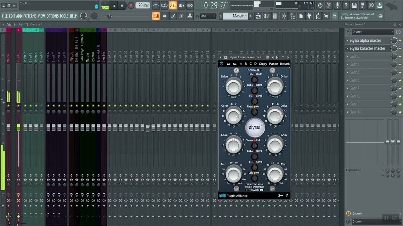Select next preset arrow in the plugin title bar
Image resolution: width=403 pixels, height=226 pixels.
[x=277, y=57]
